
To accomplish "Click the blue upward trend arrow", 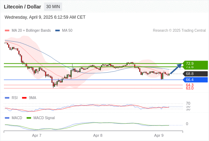I will [176, 69].
